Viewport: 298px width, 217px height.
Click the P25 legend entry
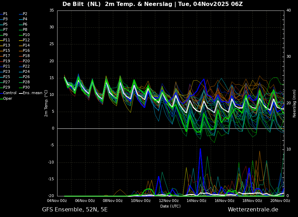7,77
